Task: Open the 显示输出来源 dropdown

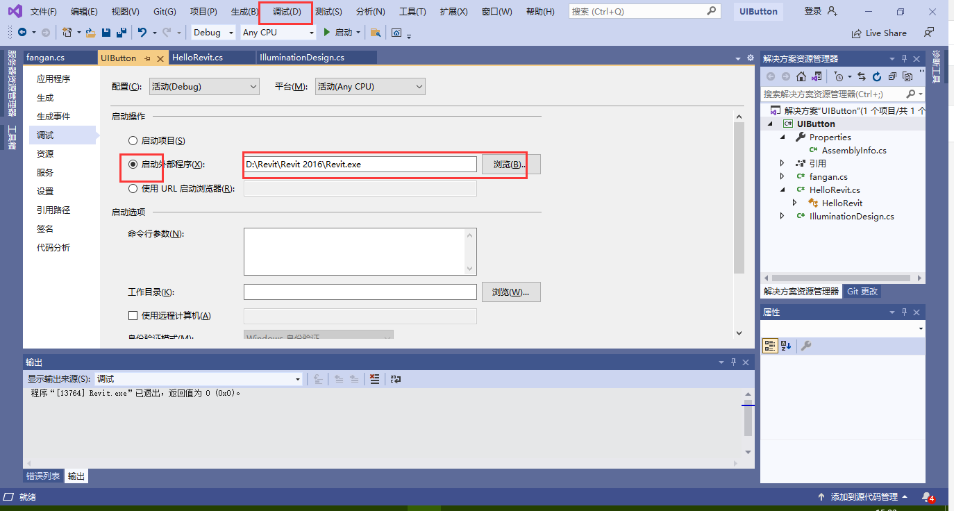Action: (x=199, y=379)
